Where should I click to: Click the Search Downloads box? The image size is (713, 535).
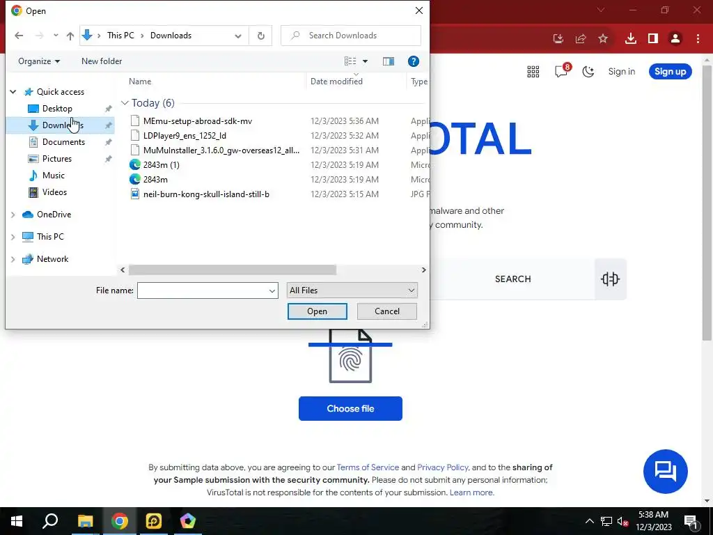tap(351, 36)
